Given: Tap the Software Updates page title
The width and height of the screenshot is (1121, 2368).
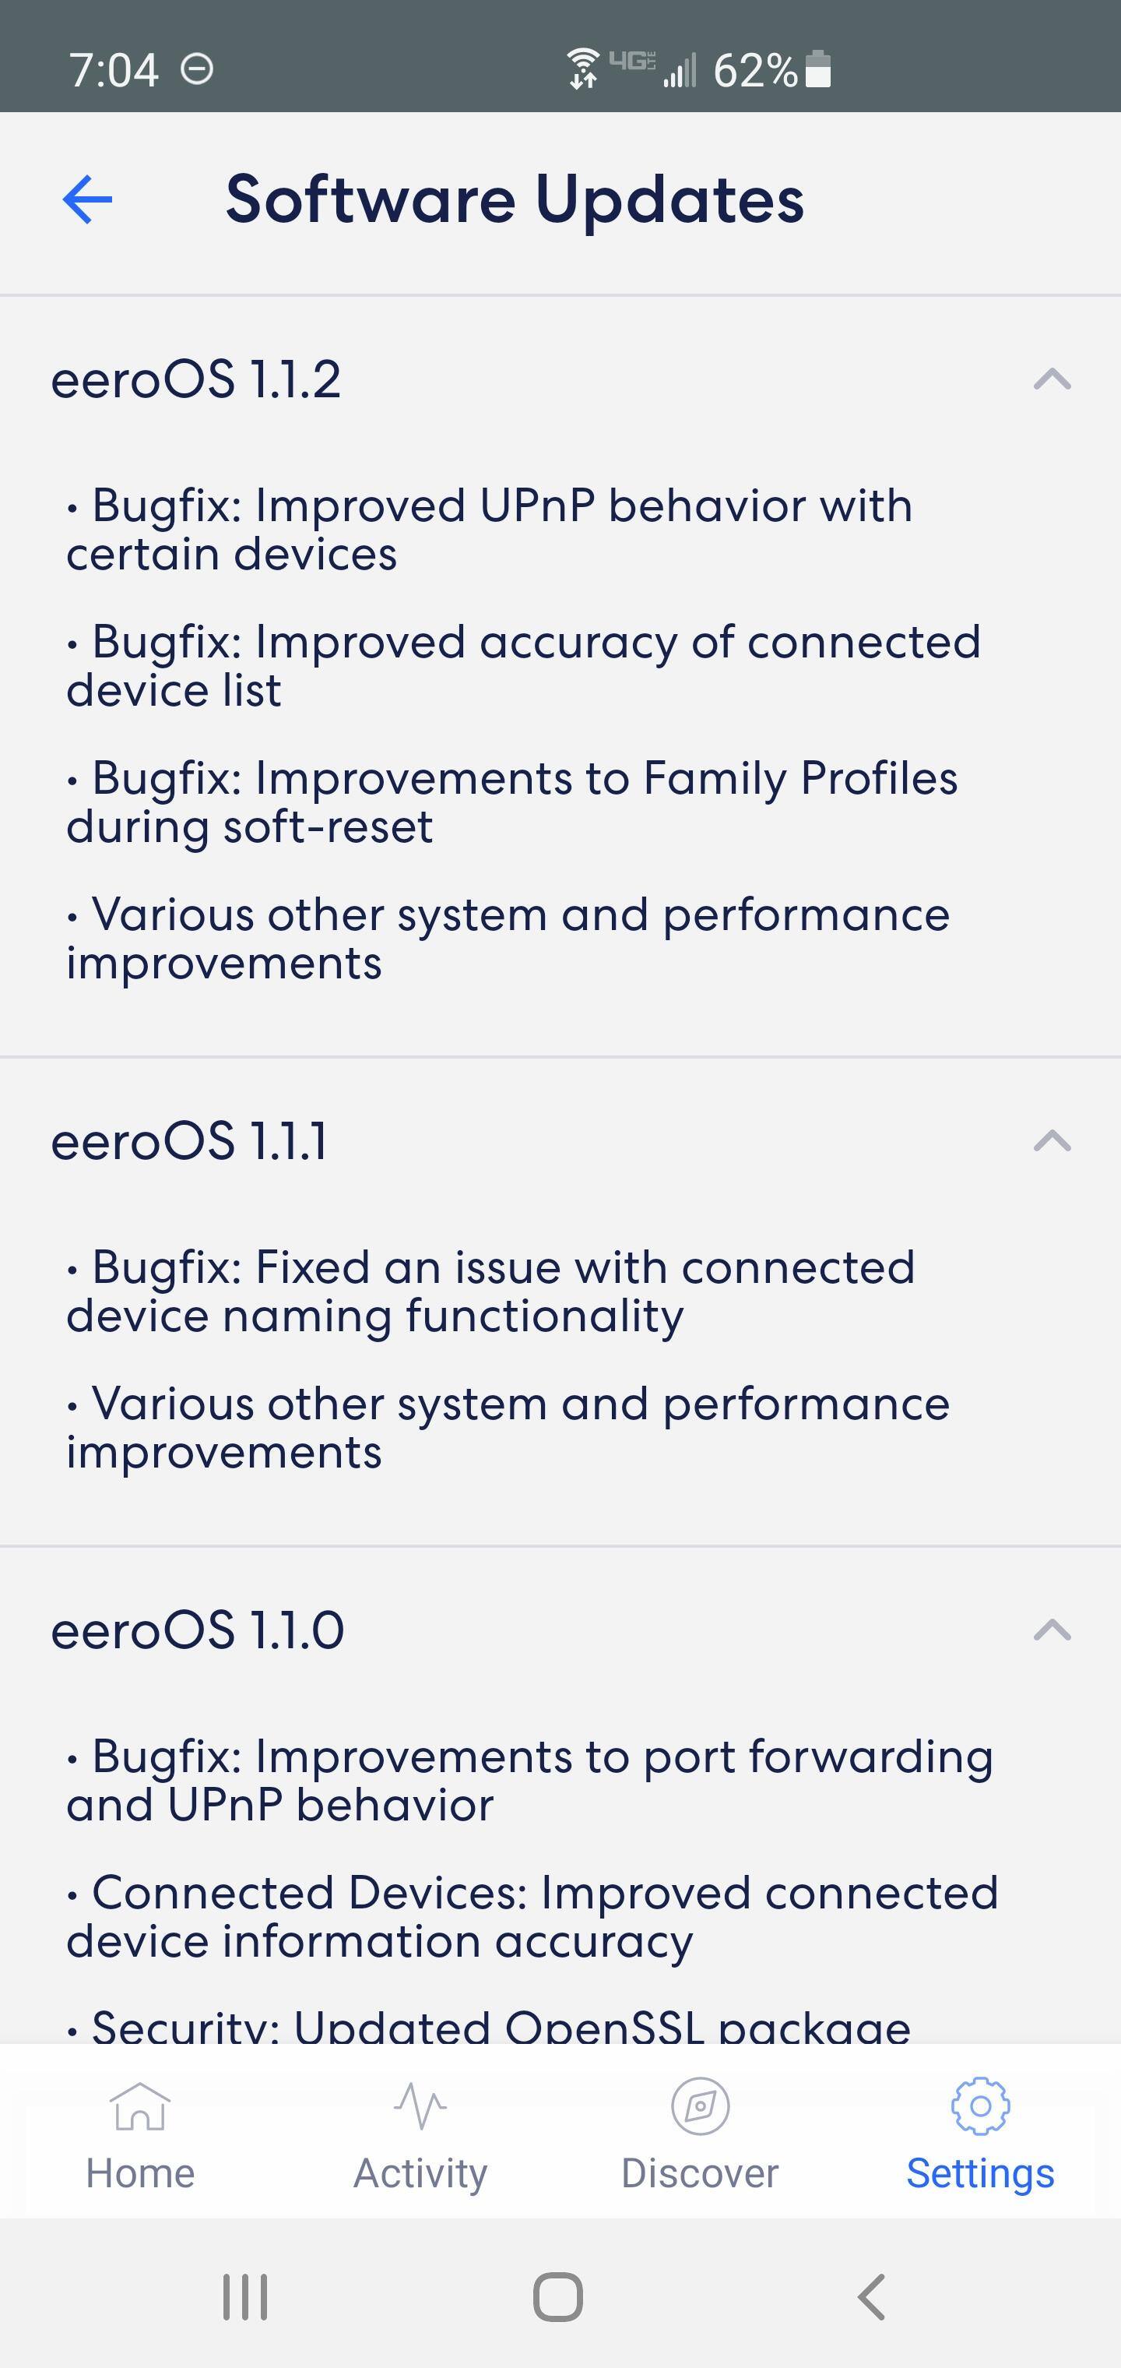Looking at the screenshot, I should 515,199.
